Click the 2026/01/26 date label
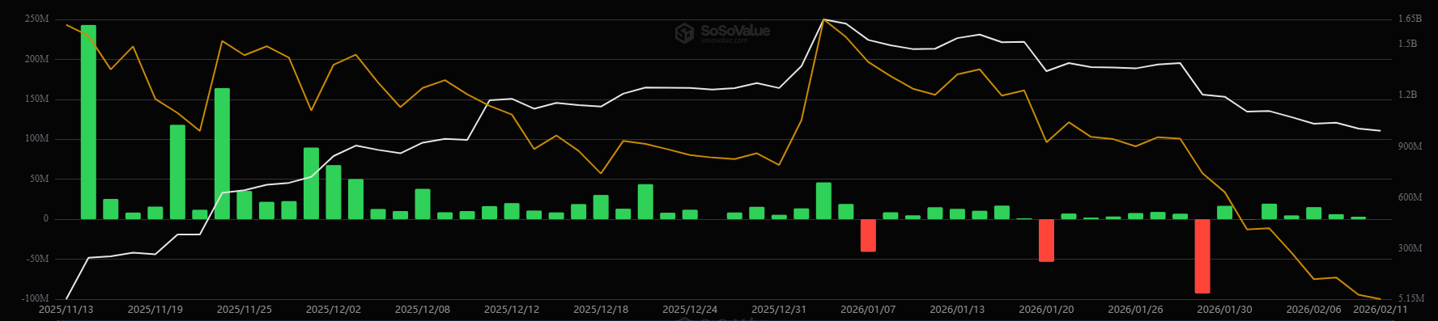 click(x=1135, y=310)
